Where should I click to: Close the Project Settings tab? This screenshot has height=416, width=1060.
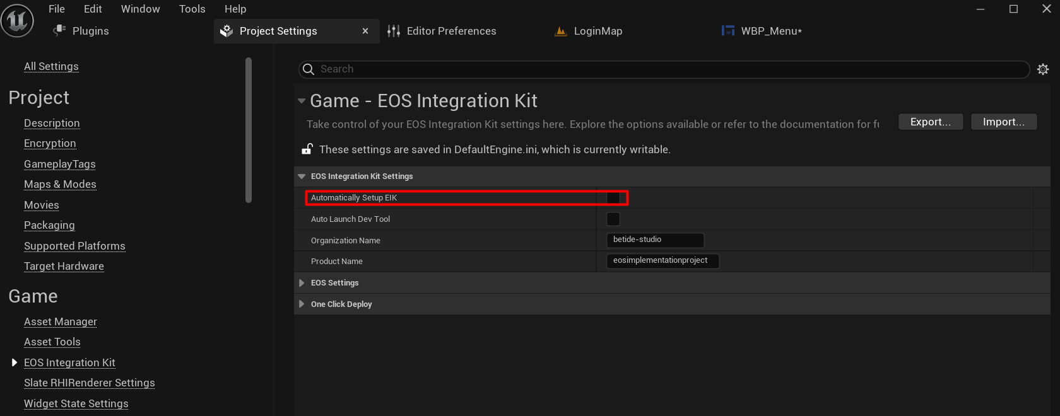click(365, 31)
